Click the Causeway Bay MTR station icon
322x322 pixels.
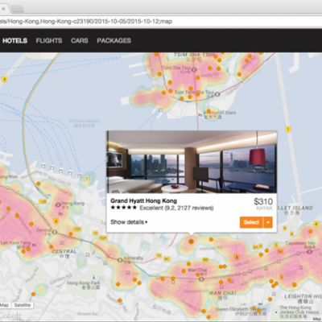click(309, 252)
